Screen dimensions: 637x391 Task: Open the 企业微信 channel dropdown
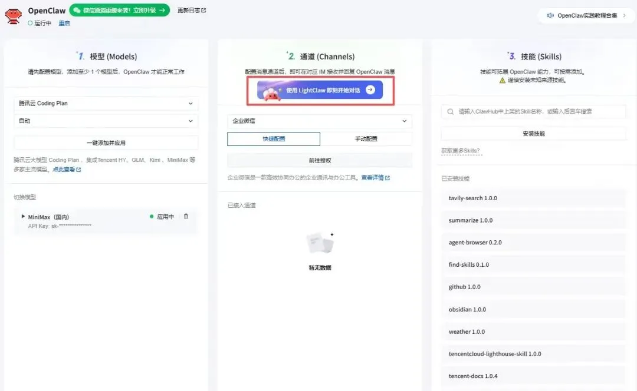(x=320, y=121)
